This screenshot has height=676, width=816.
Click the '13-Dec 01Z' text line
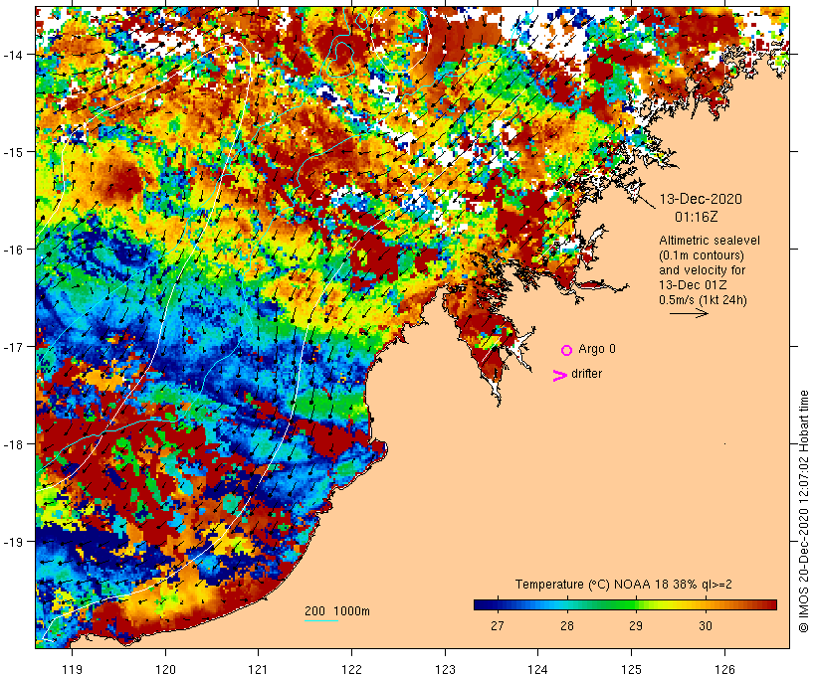(x=693, y=285)
